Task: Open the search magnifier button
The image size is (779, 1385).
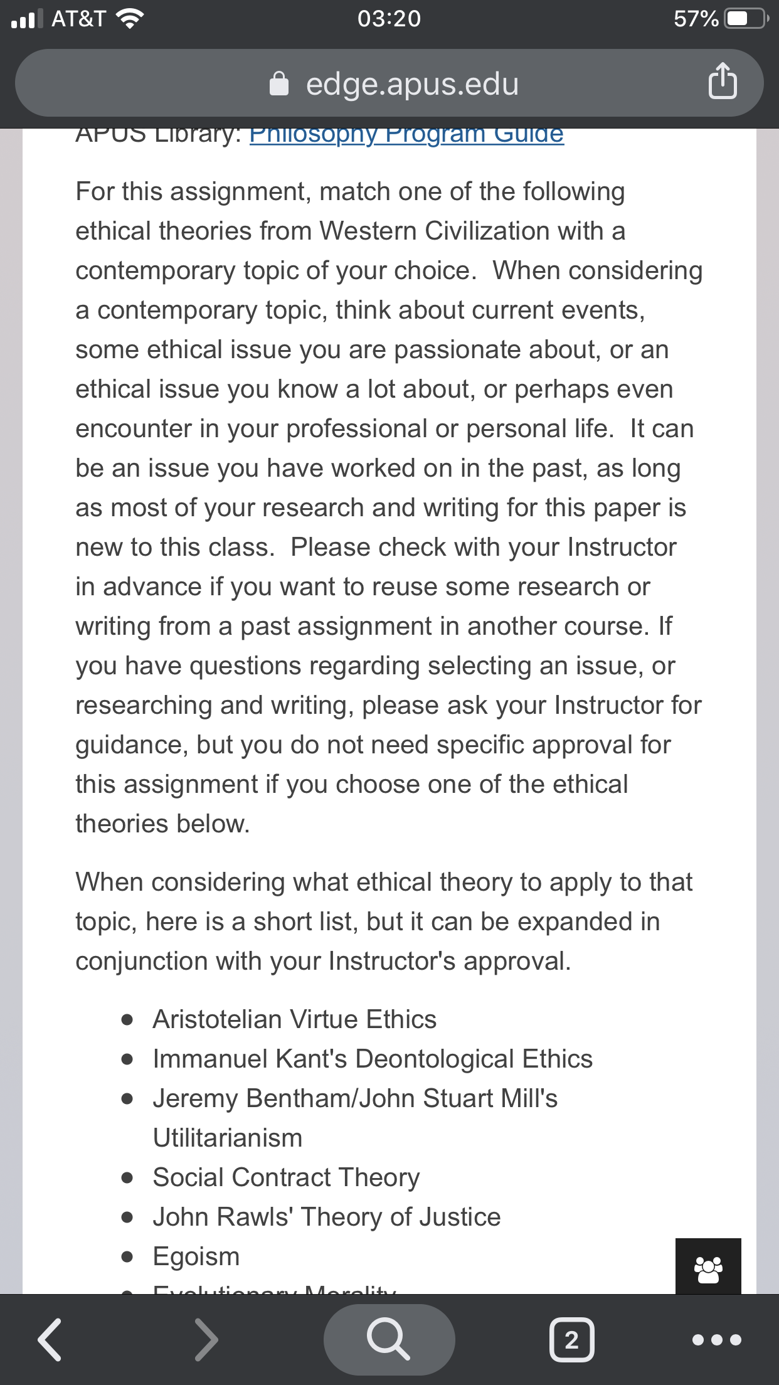Action: (x=389, y=1339)
